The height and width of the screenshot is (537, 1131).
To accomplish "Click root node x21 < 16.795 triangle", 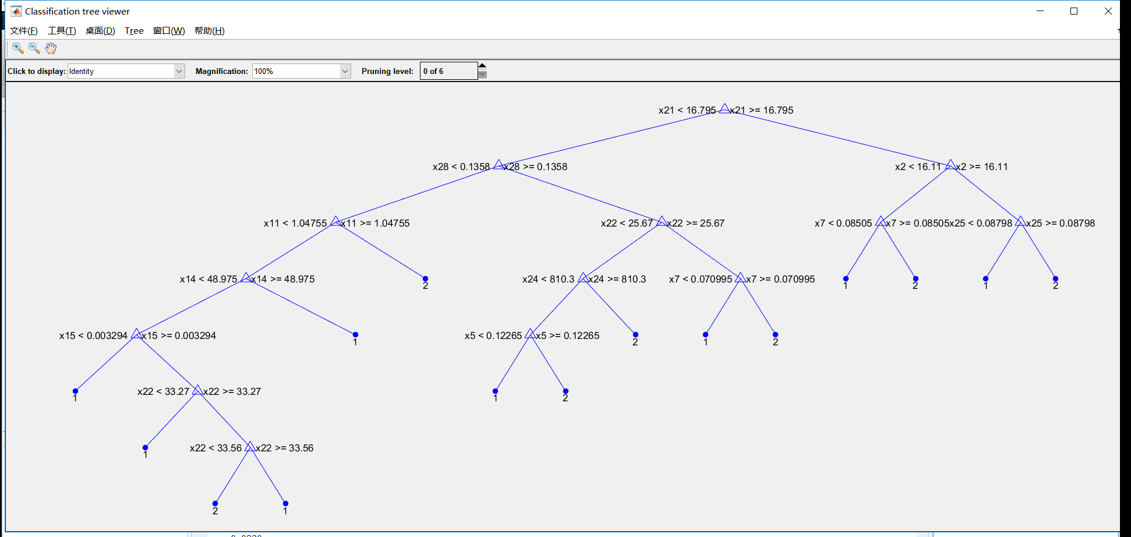I will tap(724, 109).
